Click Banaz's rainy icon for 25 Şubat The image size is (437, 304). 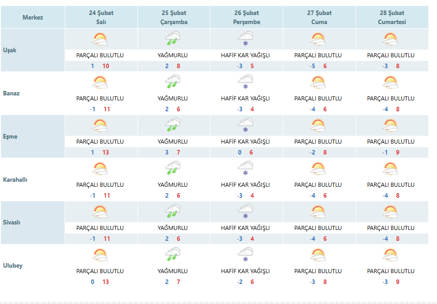pos(173,82)
